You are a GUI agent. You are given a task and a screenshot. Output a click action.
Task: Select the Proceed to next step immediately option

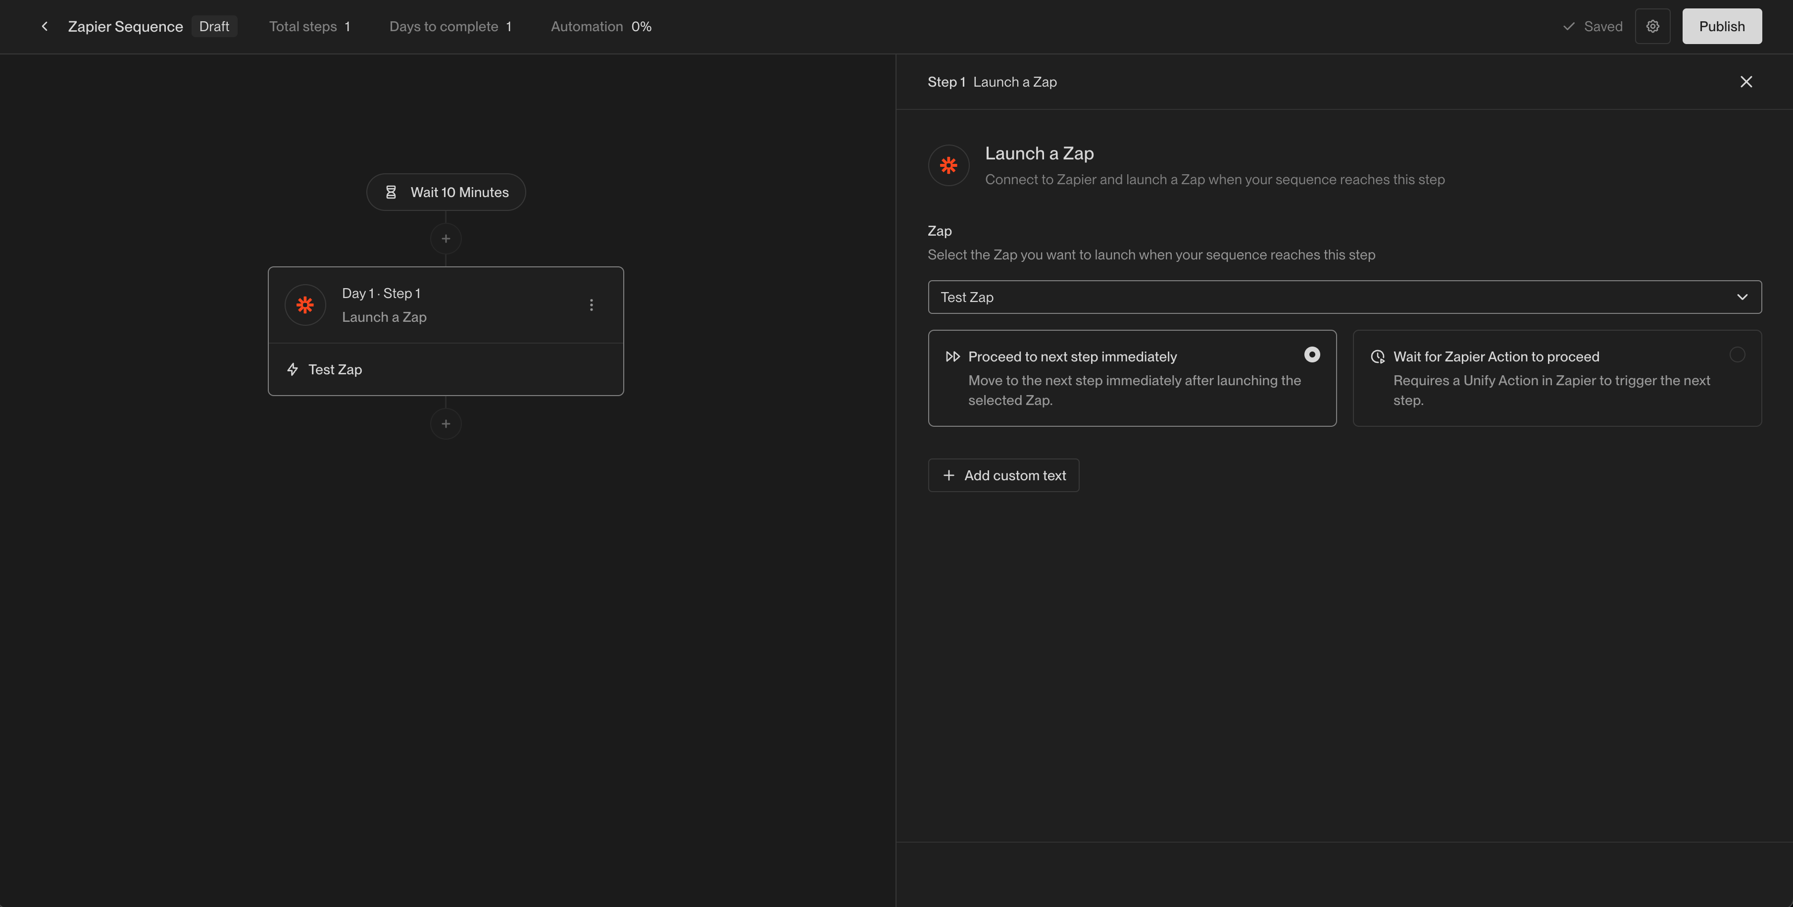(x=1133, y=378)
